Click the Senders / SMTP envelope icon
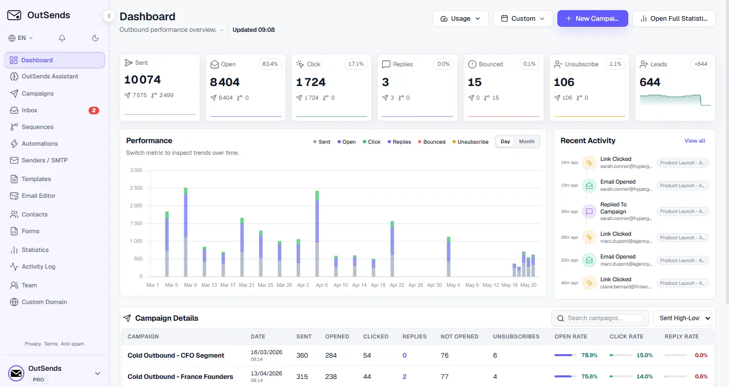The image size is (729, 387). pos(14,160)
